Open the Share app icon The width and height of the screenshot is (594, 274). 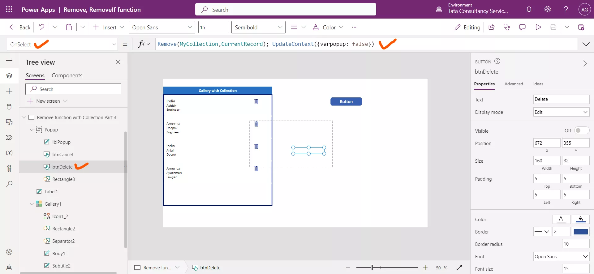click(491, 27)
